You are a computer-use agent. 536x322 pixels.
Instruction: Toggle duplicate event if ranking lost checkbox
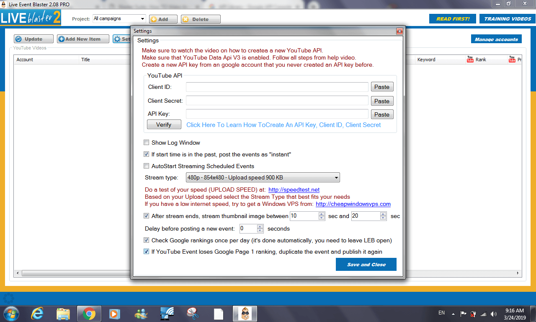(x=147, y=252)
